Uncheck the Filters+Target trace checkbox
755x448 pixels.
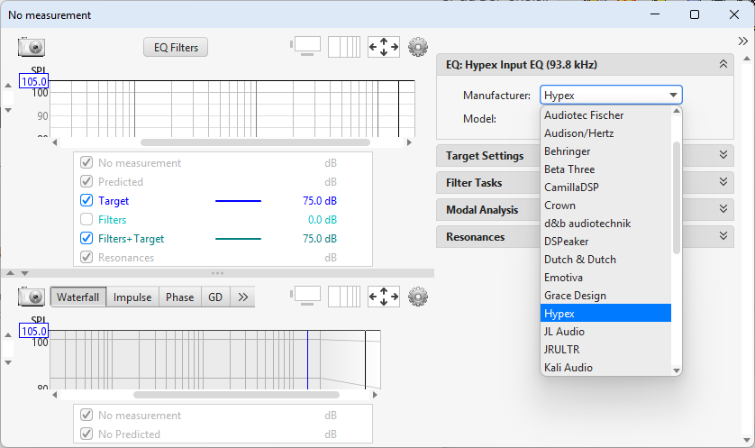pyautogui.click(x=86, y=239)
